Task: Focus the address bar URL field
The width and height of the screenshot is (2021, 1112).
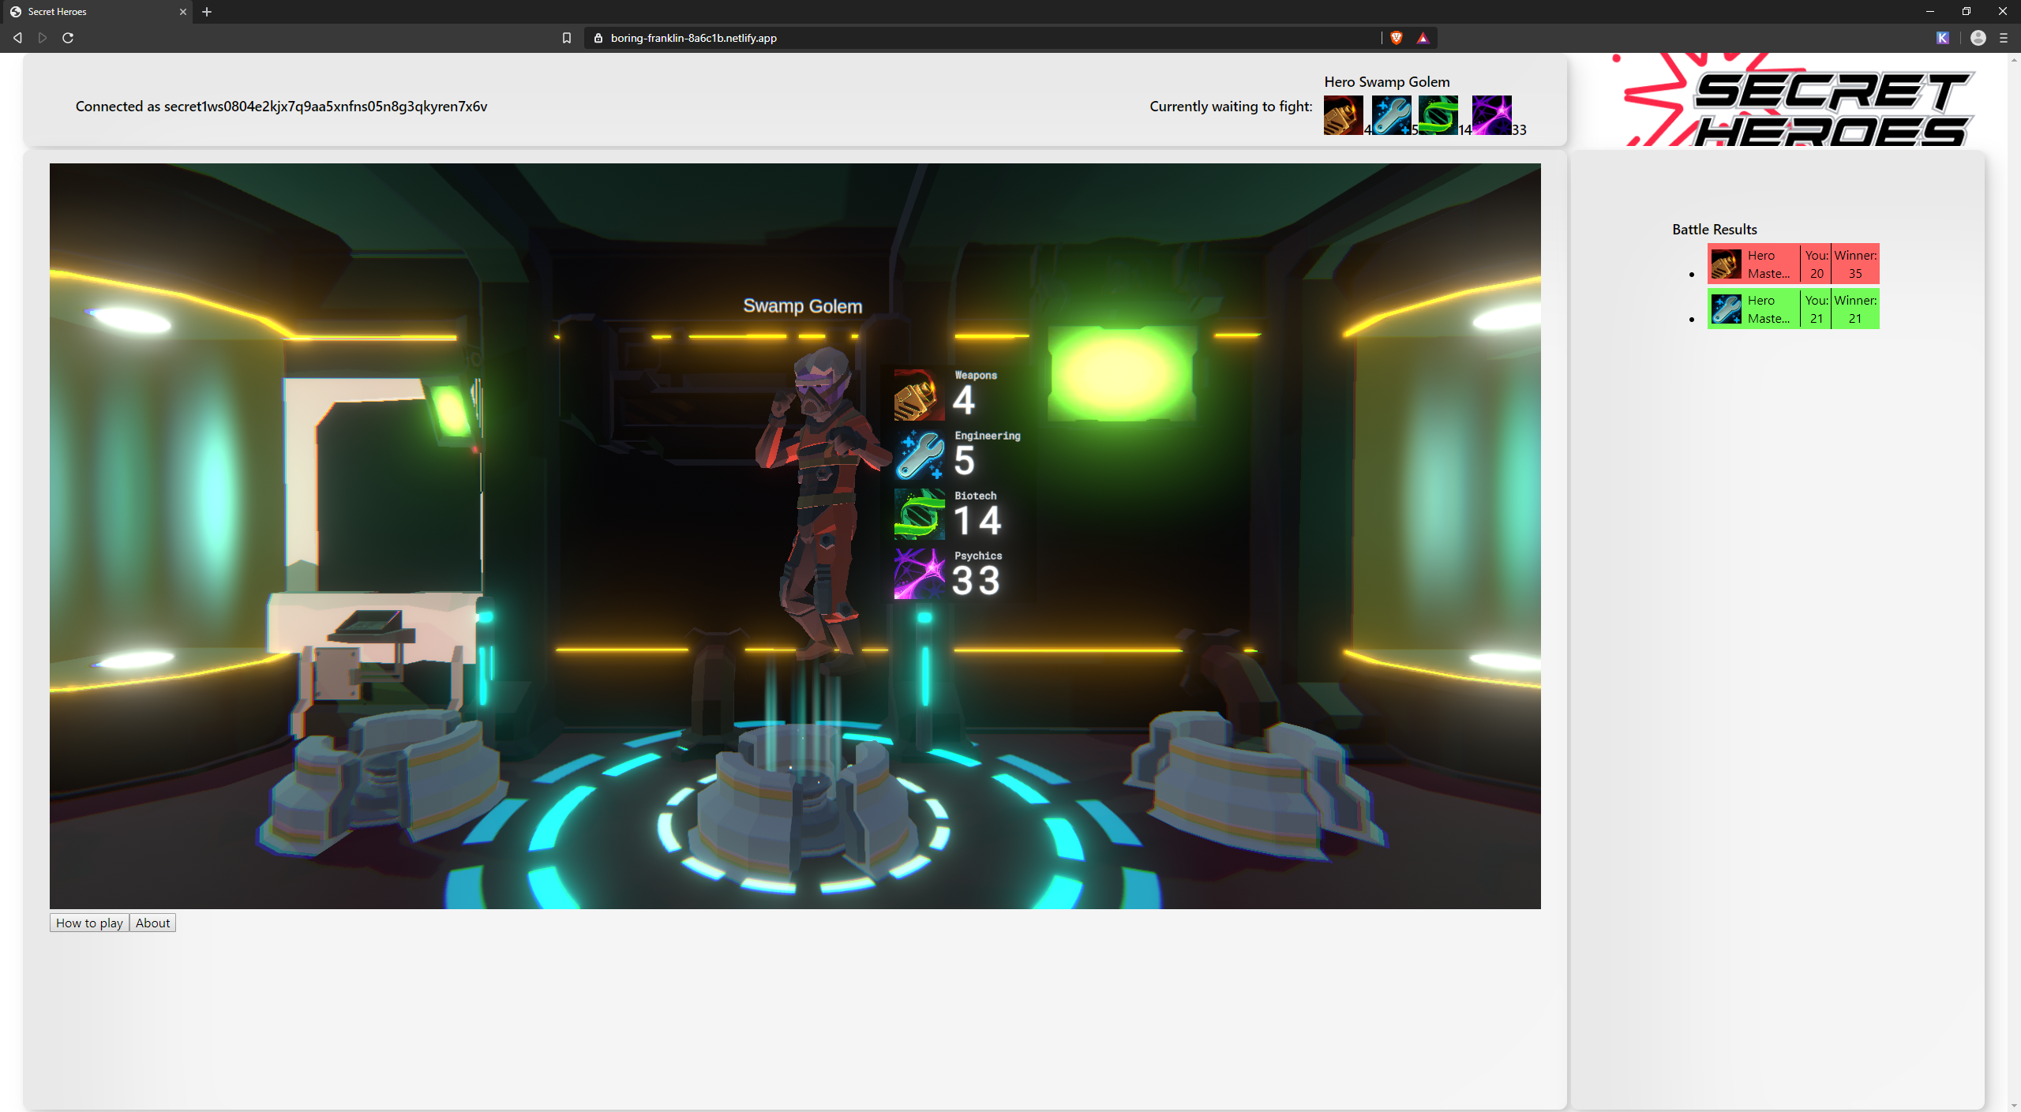Action: tap(947, 38)
